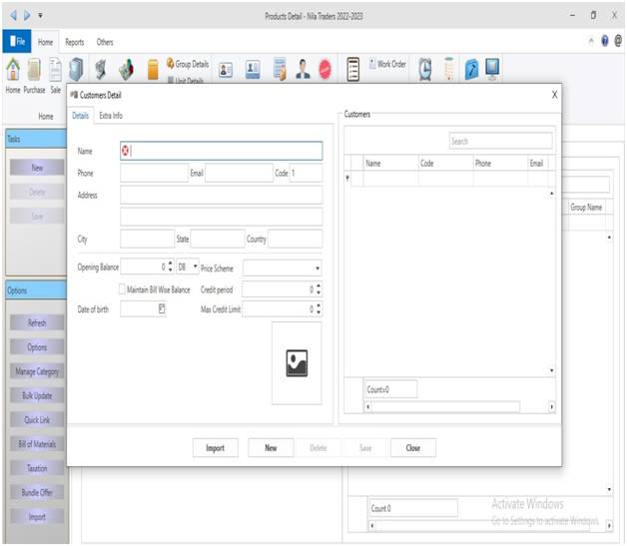This screenshot has width=627, height=546.
Task: Click the blue book ledger icon
Action: 76,69
